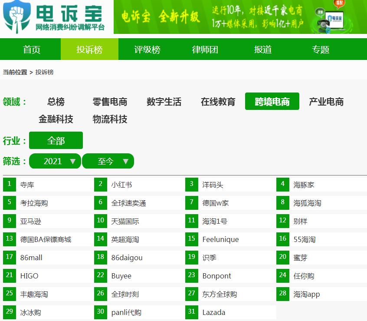Select 全部 under the 行业 filter
The width and height of the screenshot is (367, 321).
point(56,140)
